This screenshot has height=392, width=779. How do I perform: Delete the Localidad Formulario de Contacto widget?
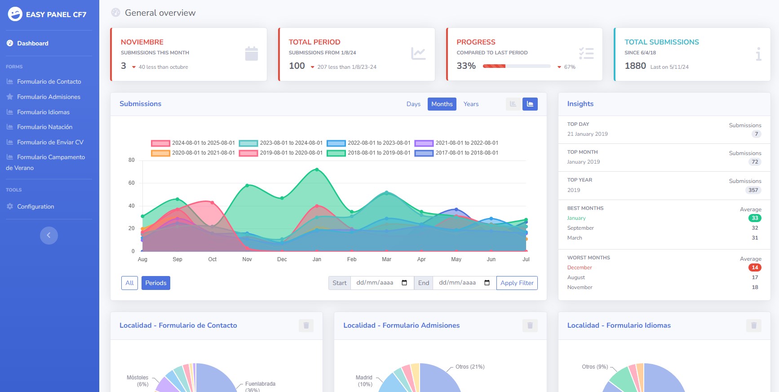(x=306, y=325)
